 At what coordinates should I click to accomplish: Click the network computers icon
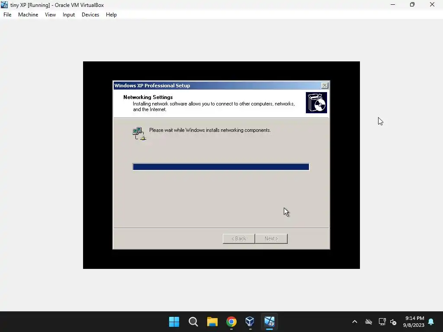(x=139, y=134)
